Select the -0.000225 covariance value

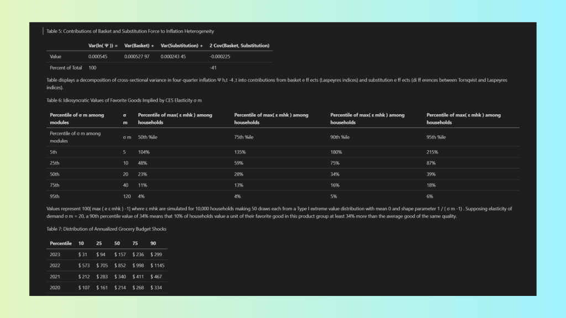(220, 56)
